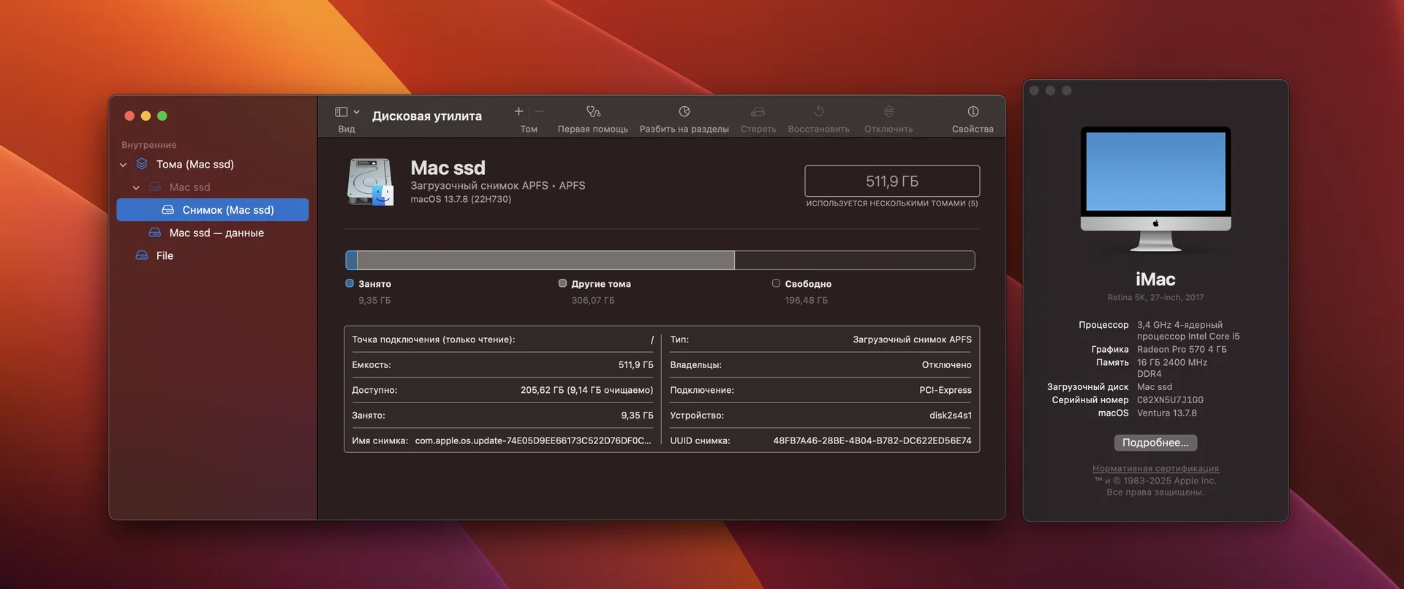Click macOS 13.7.8 (22H730) text
The height and width of the screenshot is (589, 1404).
461,199
